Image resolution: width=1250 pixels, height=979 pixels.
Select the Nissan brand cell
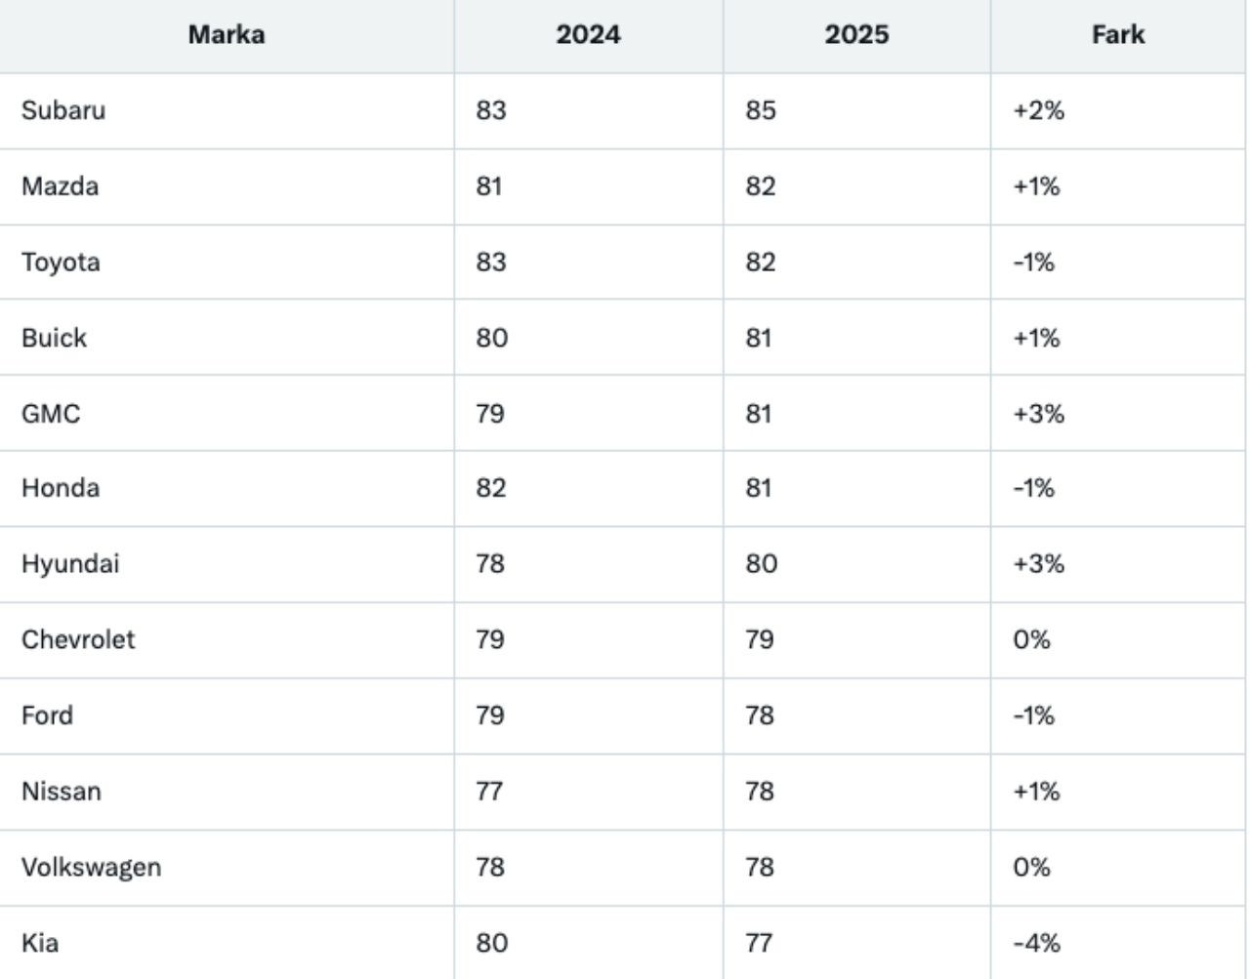pyautogui.click(x=62, y=792)
